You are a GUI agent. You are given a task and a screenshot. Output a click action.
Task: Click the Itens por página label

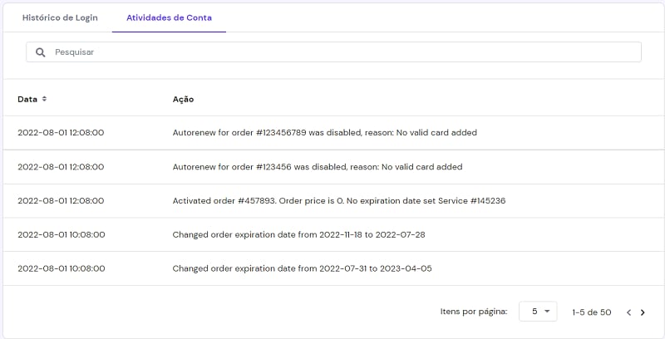coord(473,312)
